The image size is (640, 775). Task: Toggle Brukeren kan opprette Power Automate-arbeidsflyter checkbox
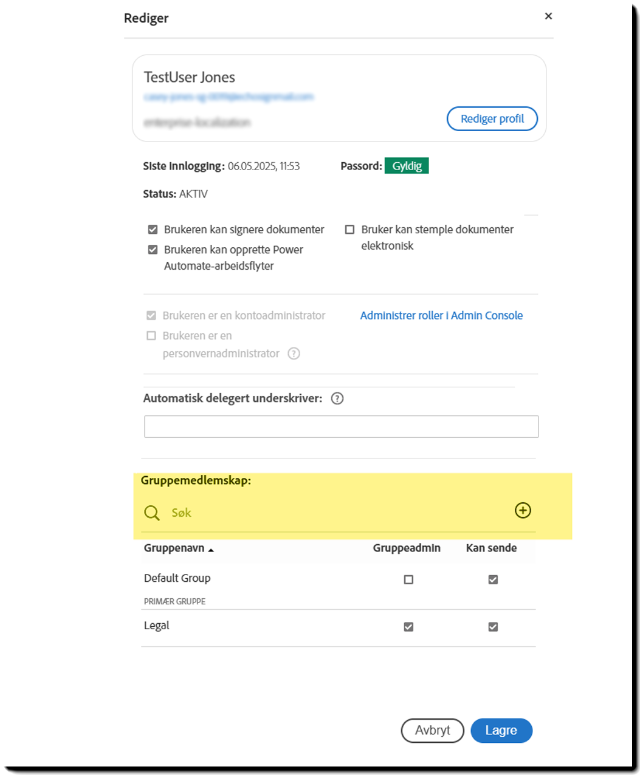coord(153,250)
